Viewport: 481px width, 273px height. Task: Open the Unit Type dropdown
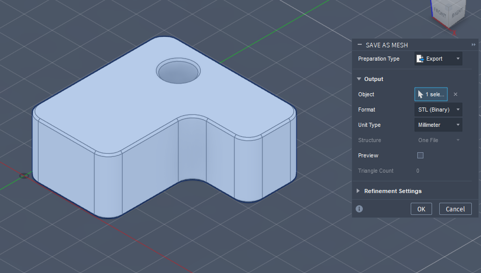(x=438, y=125)
